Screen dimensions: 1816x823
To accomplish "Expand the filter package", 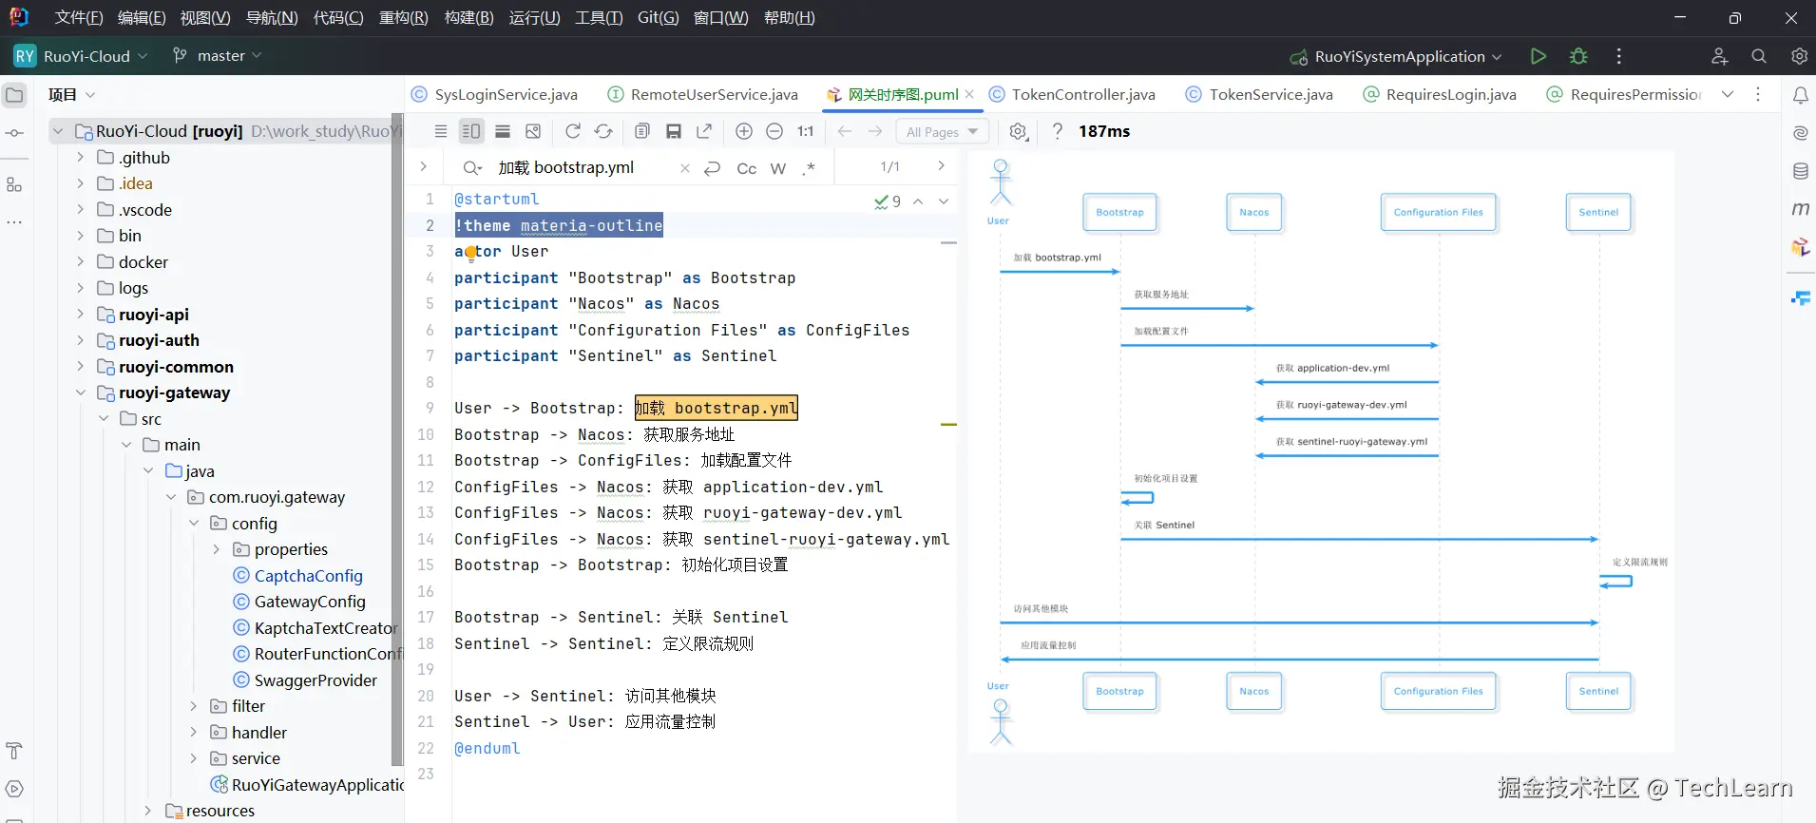I will (x=193, y=706).
